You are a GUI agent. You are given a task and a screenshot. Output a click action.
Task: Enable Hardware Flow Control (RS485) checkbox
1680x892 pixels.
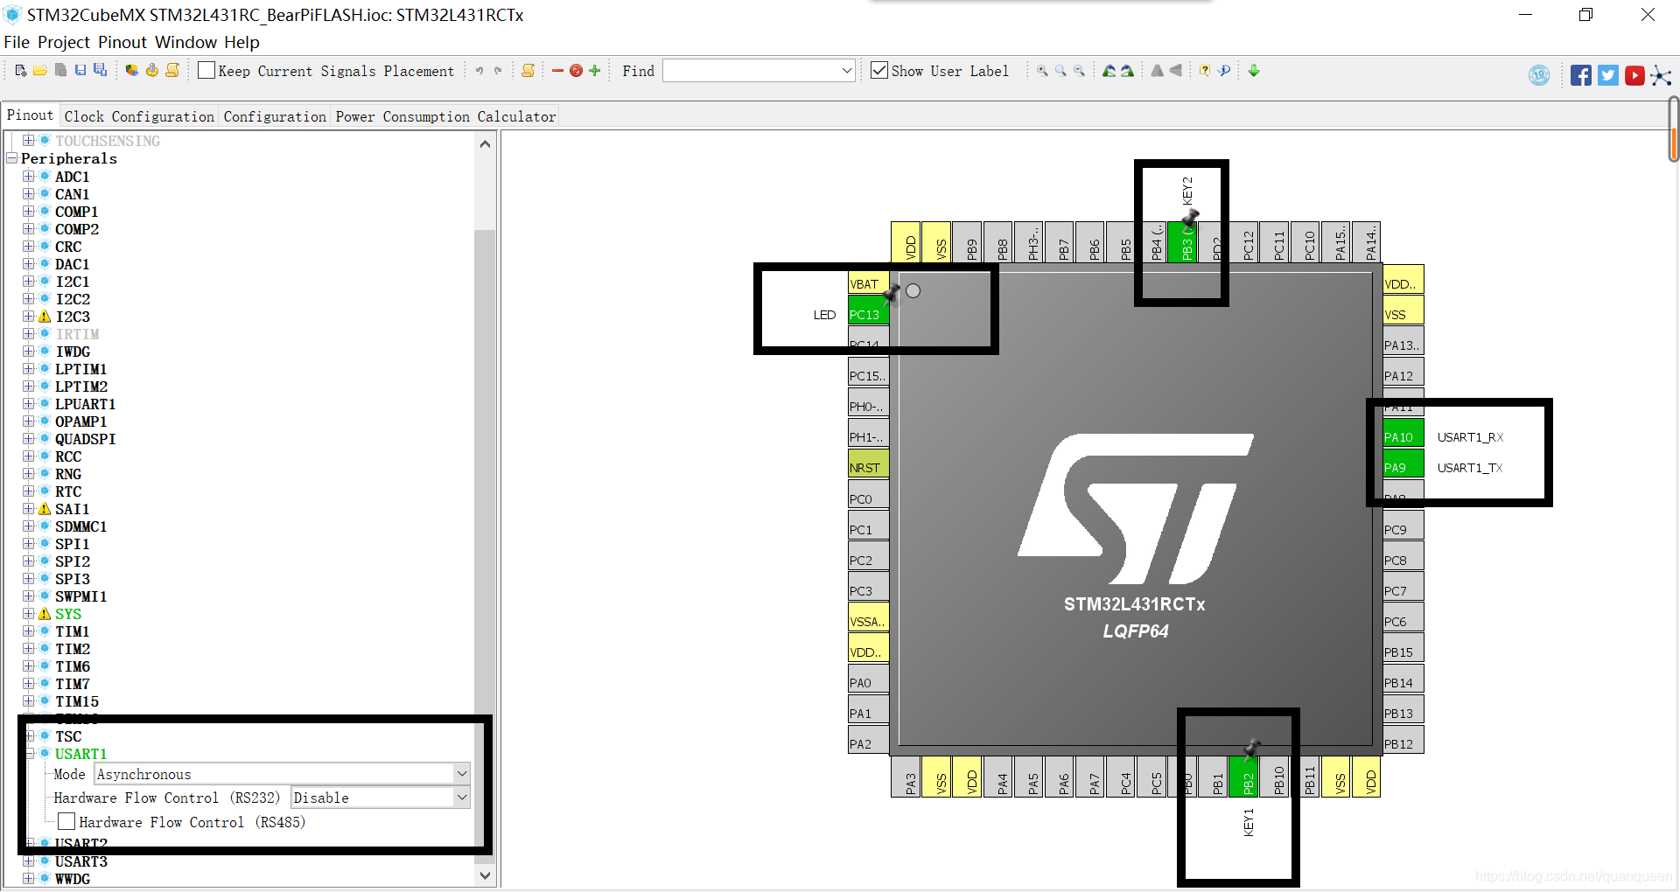(x=66, y=821)
